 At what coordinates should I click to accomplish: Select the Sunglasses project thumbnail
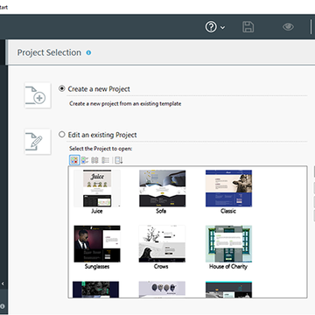[97, 244]
